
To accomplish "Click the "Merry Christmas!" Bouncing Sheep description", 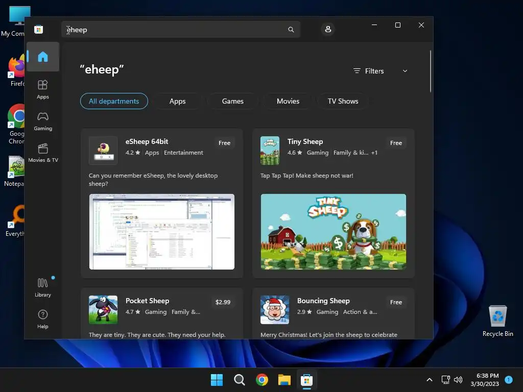I will [329, 335].
